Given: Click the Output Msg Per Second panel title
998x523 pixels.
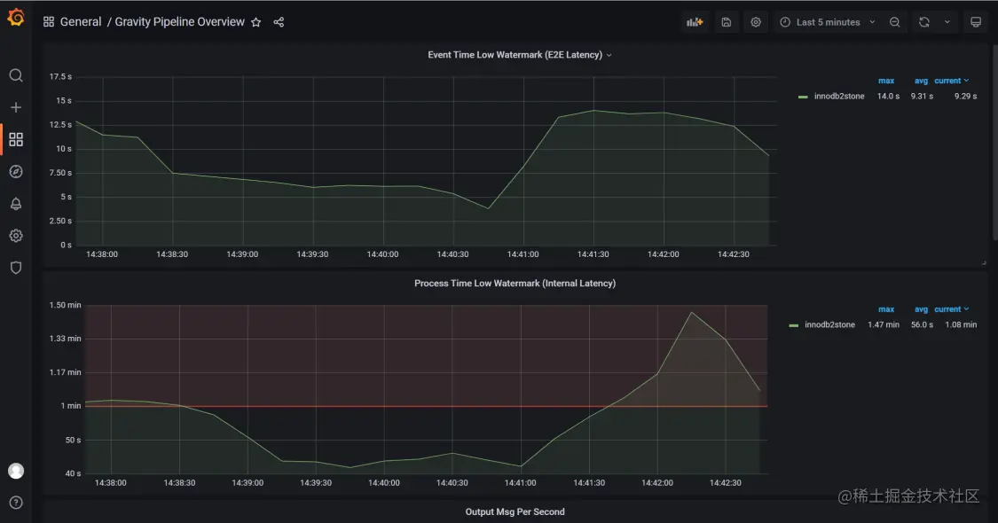Looking at the screenshot, I should click(x=515, y=511).
